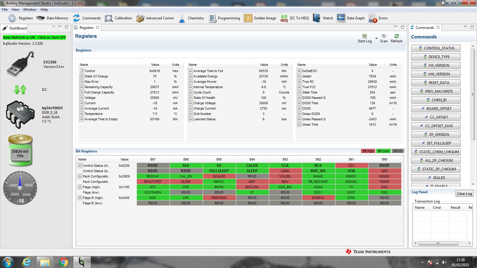Toggle the lock beside Flags B (high)
The image size is (477, 268).
coord(80,198)
